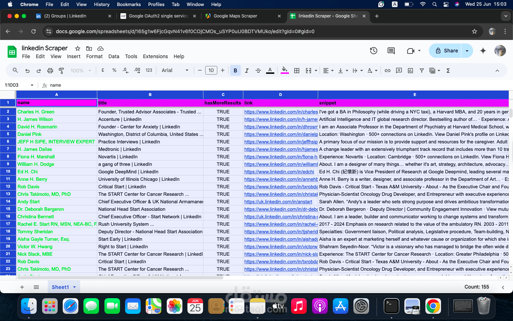
Task: Star the linkedin Scraper document
Action: point(78,49)
